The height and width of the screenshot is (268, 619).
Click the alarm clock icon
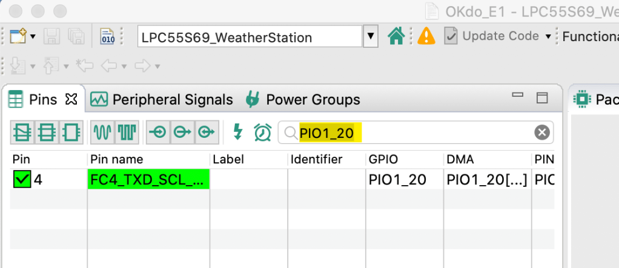pos(262,132)
